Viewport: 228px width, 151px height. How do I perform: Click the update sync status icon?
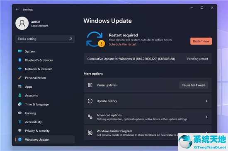pyautogui.click(x=95, y=39)
